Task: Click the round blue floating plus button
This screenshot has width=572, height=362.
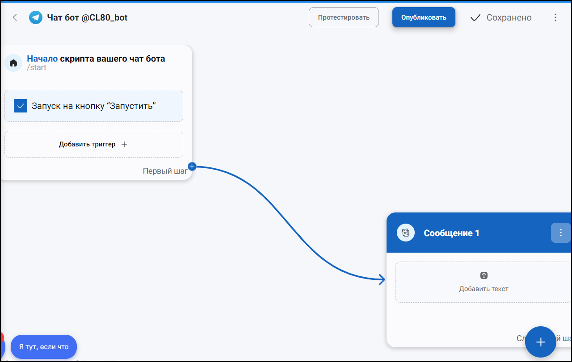Action: pos(541,342)
